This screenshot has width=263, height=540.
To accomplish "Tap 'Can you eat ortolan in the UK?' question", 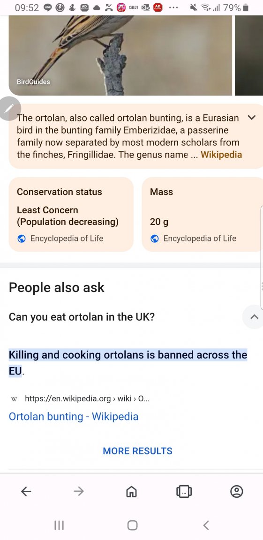I will point(82,317).
